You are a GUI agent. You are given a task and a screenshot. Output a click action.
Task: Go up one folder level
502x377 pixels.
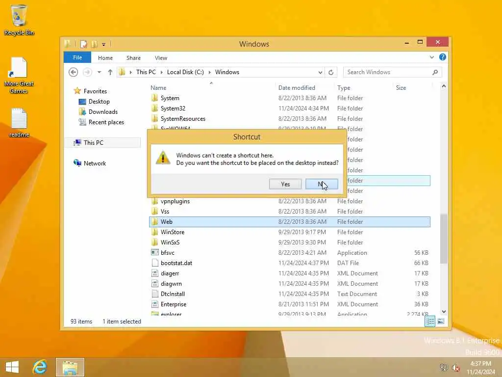pyautogui.click(x=110, y=72)
